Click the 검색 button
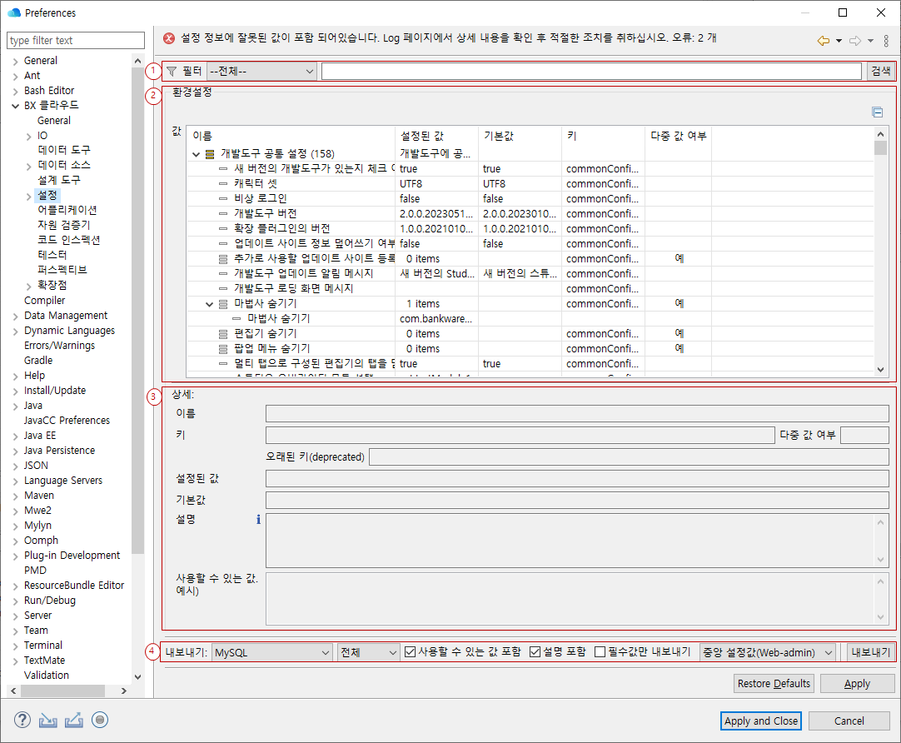901x743 pixels. (882, 71)
